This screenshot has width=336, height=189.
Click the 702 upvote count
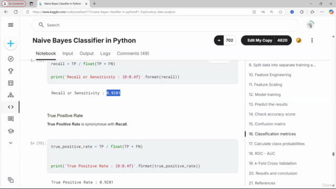click(229, 40)
